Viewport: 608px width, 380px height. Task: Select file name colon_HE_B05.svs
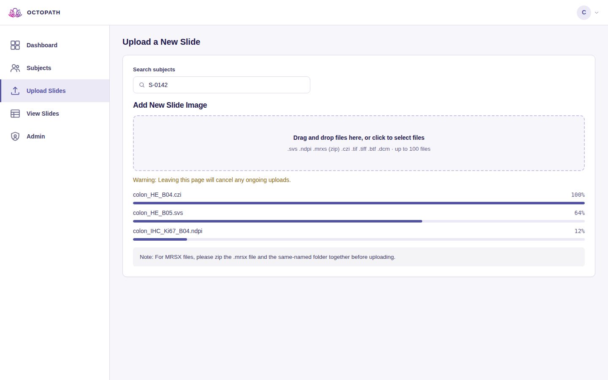tap(158, 213)
